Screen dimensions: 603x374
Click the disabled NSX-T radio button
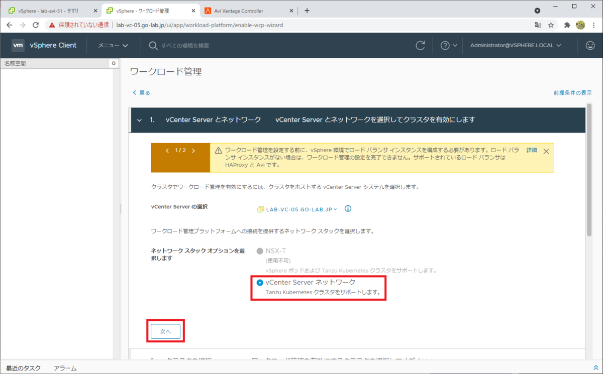(x=259, y=251)
